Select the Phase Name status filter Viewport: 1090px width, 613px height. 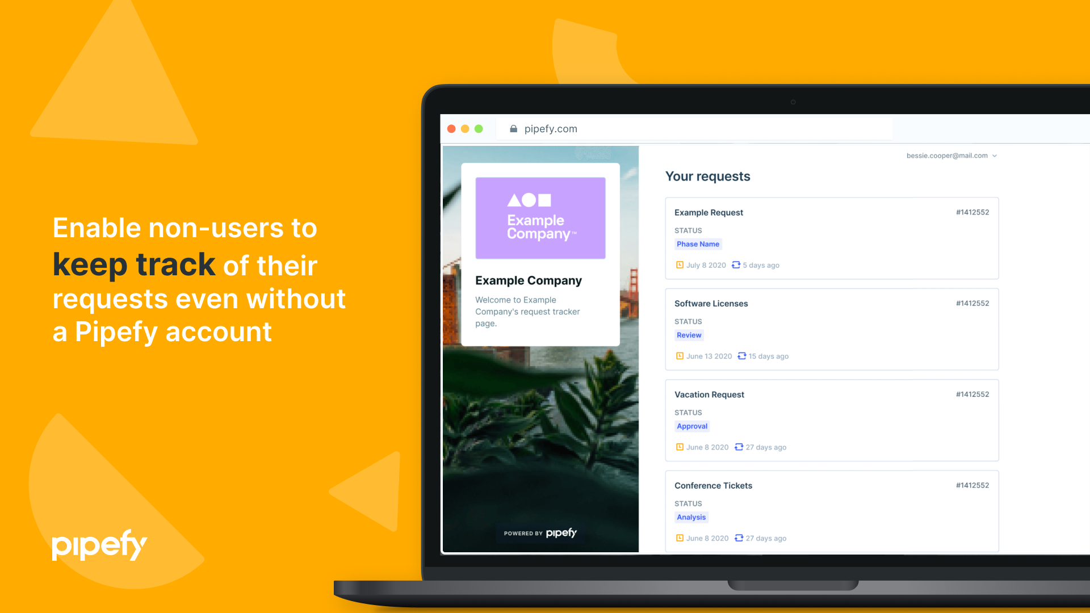[x=697, y=243]
